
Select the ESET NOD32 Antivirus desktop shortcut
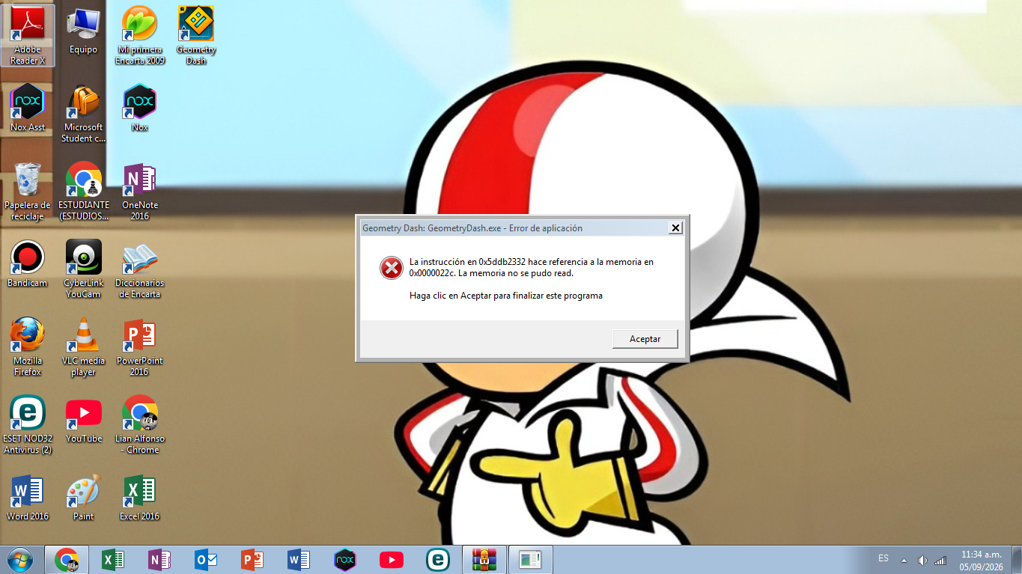[x=28, y=425]
